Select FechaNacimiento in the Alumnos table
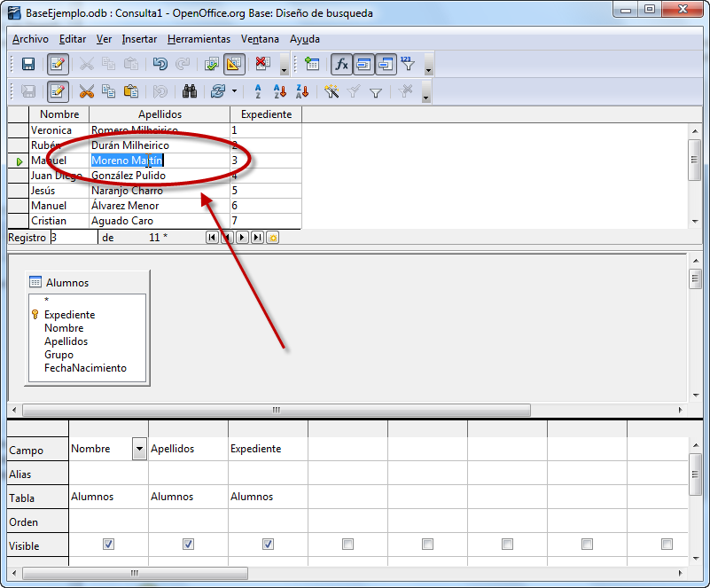The height and width of the screenshot is (588, 710). (x=86, y=368)
